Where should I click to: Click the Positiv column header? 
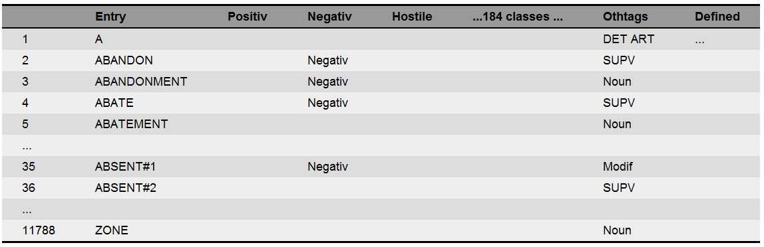click(x=247, y=17)
